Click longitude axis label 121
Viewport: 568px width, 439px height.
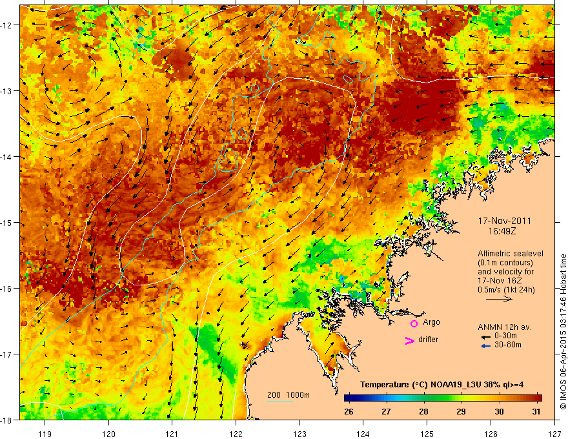pyautogui.click(x=172, y=434)
